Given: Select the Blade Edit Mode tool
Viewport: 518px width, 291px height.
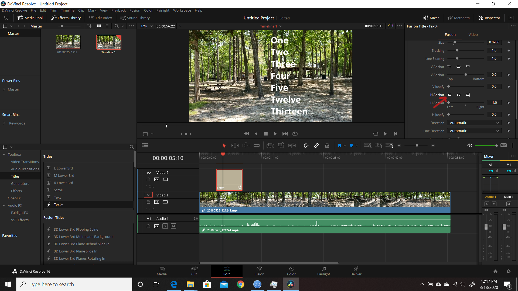Looking at the screenshot, I should click(x=257, y=145).
